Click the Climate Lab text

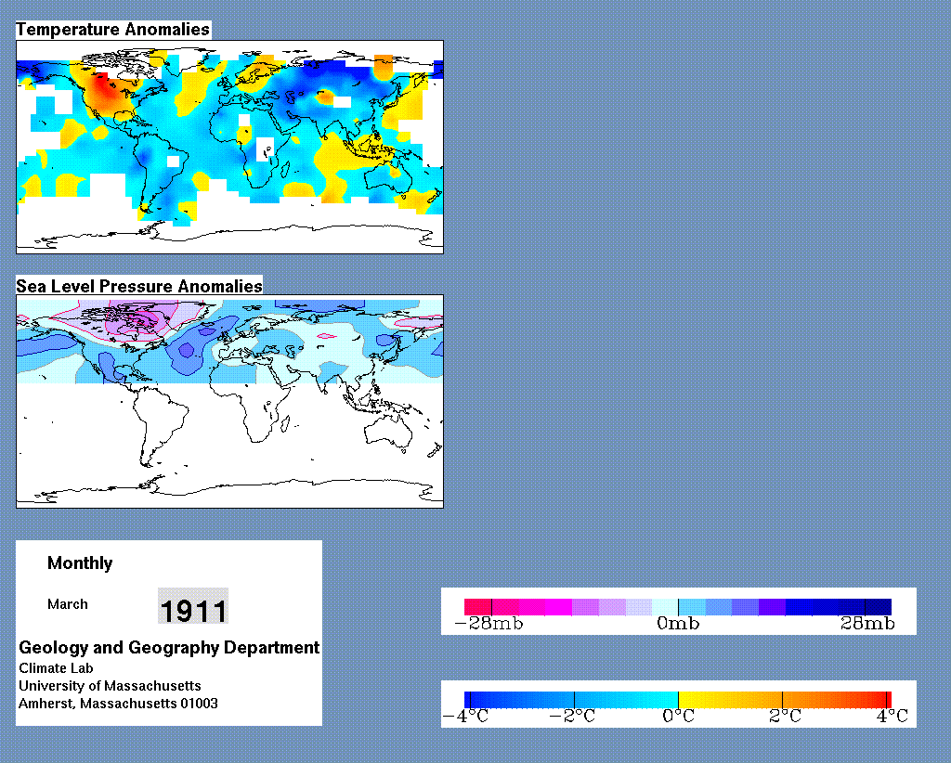56,668
